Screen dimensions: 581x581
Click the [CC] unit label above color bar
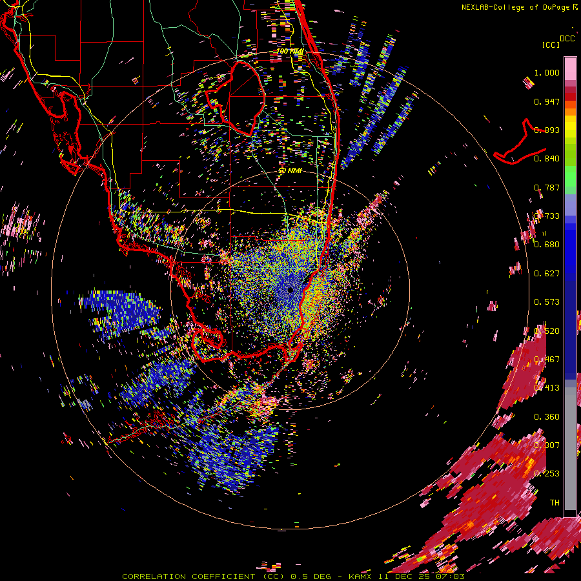tap(551, 45)
